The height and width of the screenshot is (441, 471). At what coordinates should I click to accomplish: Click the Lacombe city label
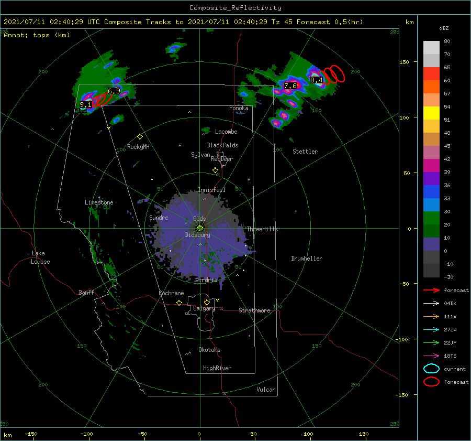click(226, 132)
